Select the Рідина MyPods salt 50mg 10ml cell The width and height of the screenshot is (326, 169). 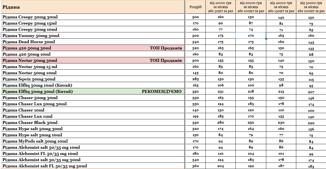click(35, 141)
